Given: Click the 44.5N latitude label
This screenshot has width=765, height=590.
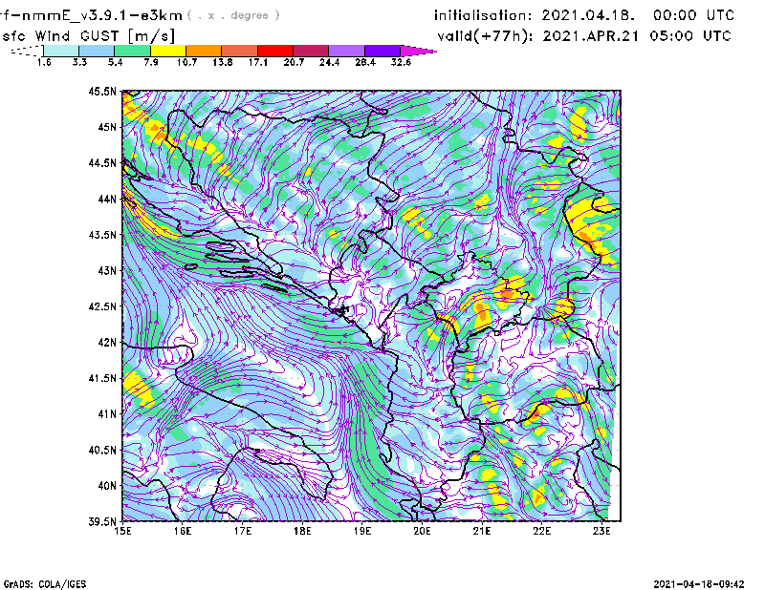Looking at the screenshot, I should point(102,162).
